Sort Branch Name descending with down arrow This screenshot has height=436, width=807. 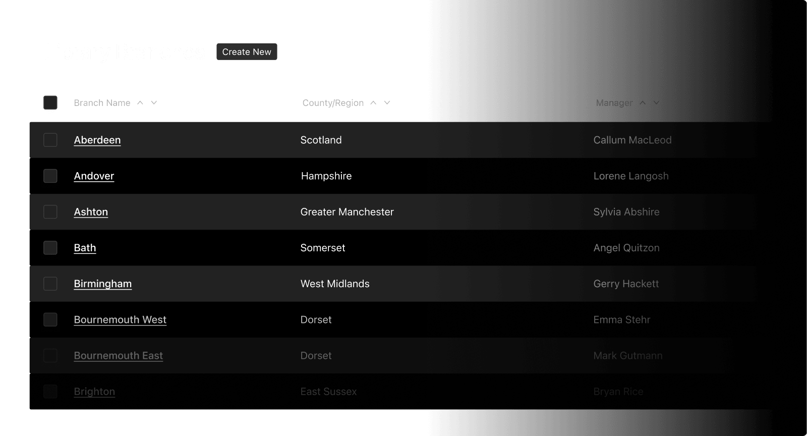(x=154, y=103)
